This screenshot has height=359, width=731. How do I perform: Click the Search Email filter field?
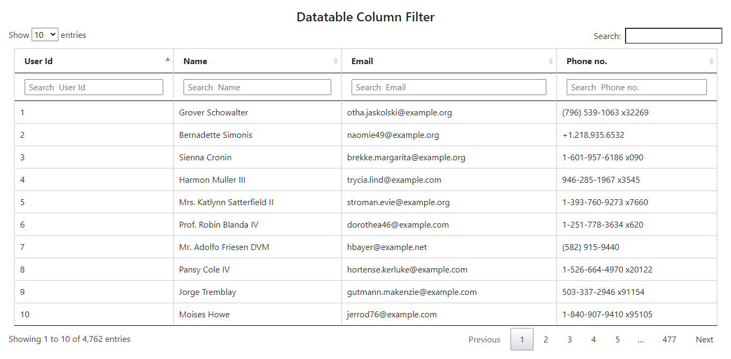tap(449, 87)
